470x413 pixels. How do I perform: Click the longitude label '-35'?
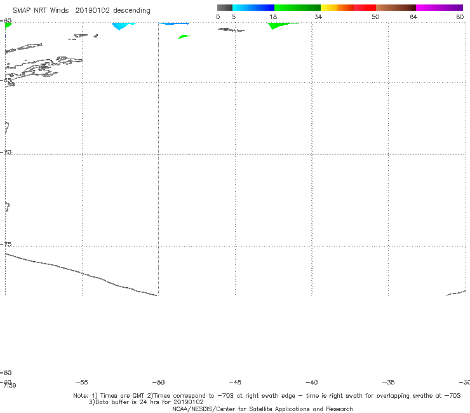coord(389,382)
